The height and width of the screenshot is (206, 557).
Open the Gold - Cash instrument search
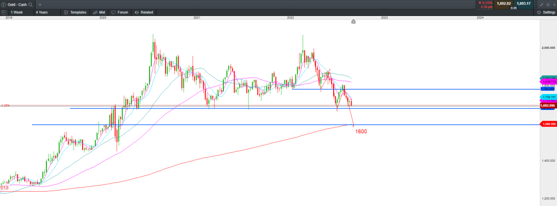[30, 5]
